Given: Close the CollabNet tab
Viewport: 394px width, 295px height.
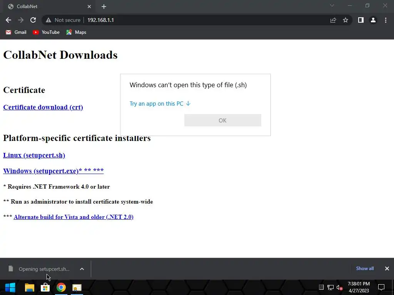Looking at the screenshot, I should (x=89, y=7).
